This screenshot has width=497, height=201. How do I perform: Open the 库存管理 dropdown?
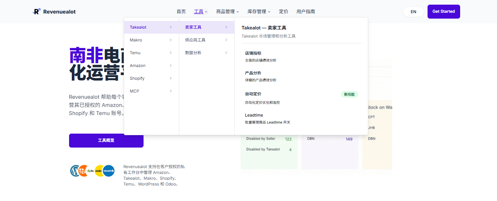(259, 12)
